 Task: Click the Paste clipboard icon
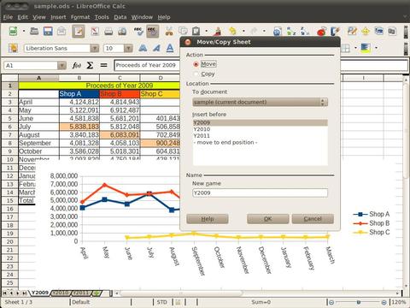(x=196, y=31)
